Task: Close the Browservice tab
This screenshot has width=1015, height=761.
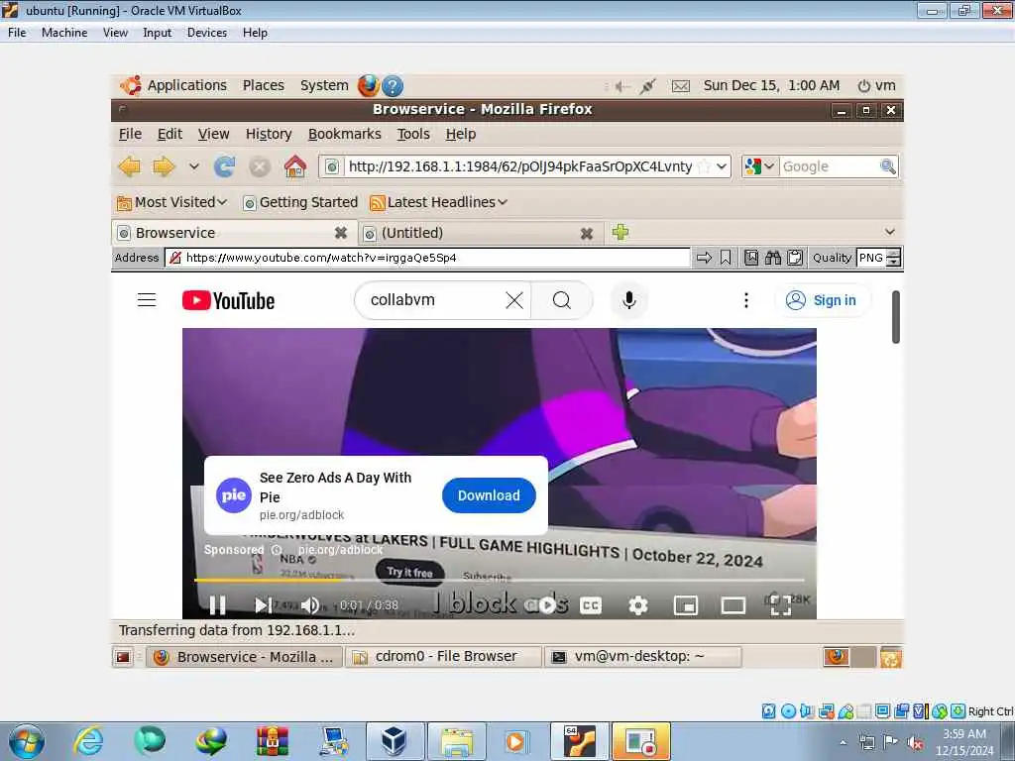Action: pyautogui.click(x=341, y=233)
